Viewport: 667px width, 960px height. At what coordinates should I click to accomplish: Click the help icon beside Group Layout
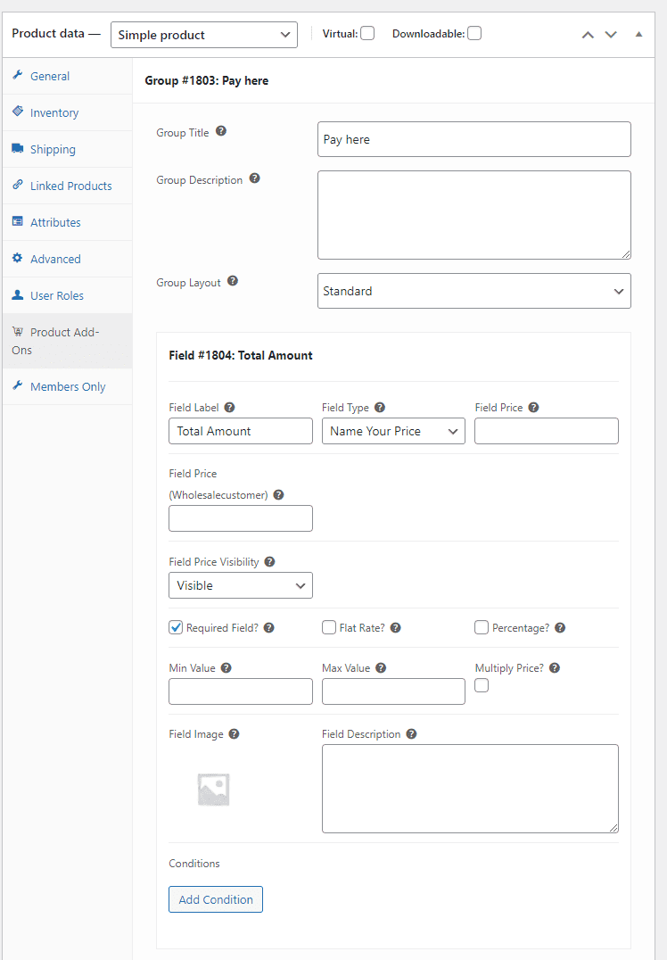[233, 281]
